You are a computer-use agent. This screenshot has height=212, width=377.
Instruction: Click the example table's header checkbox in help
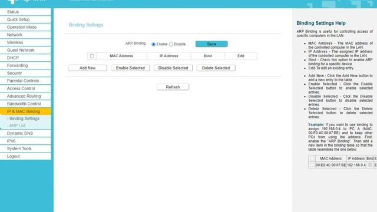coord(312,158)
